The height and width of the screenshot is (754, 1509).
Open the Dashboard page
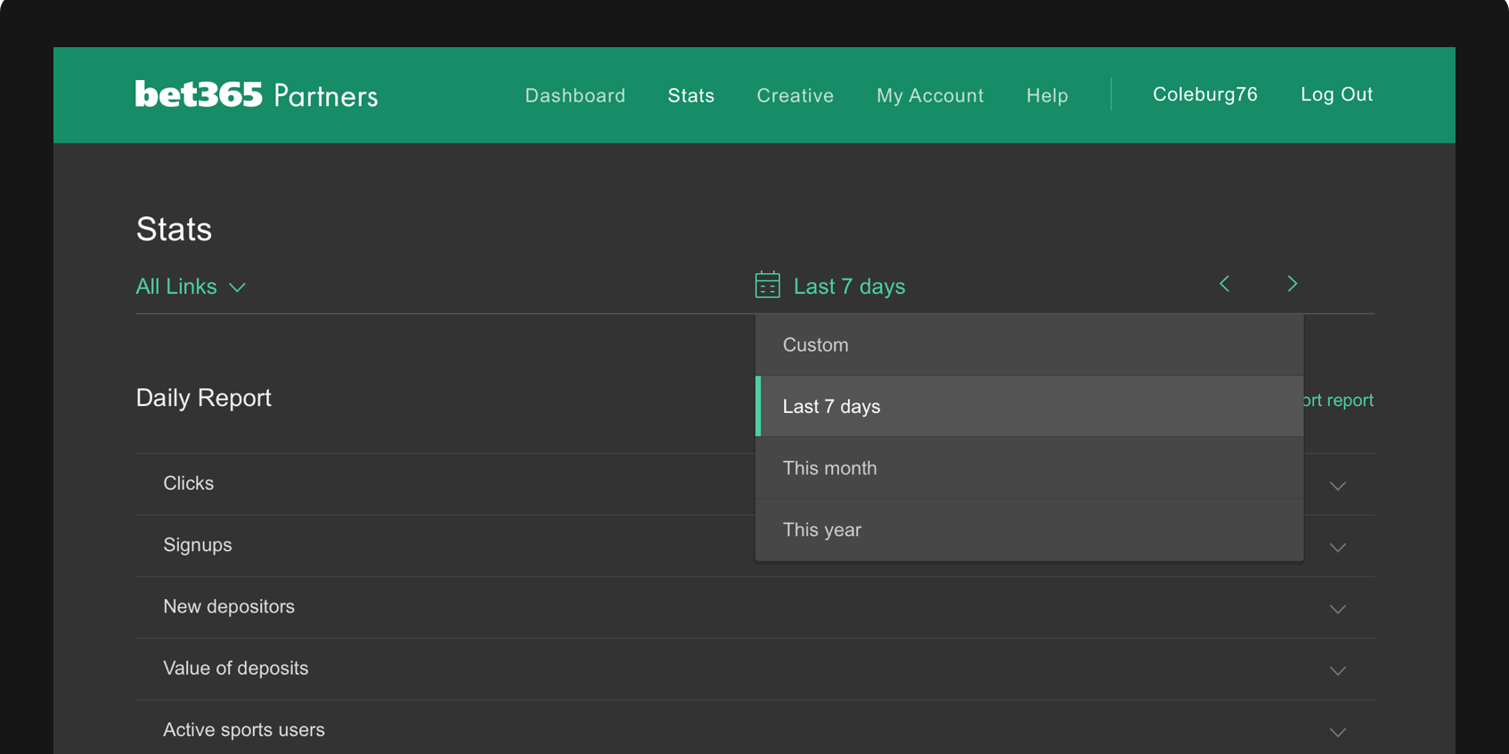point(575,95)
